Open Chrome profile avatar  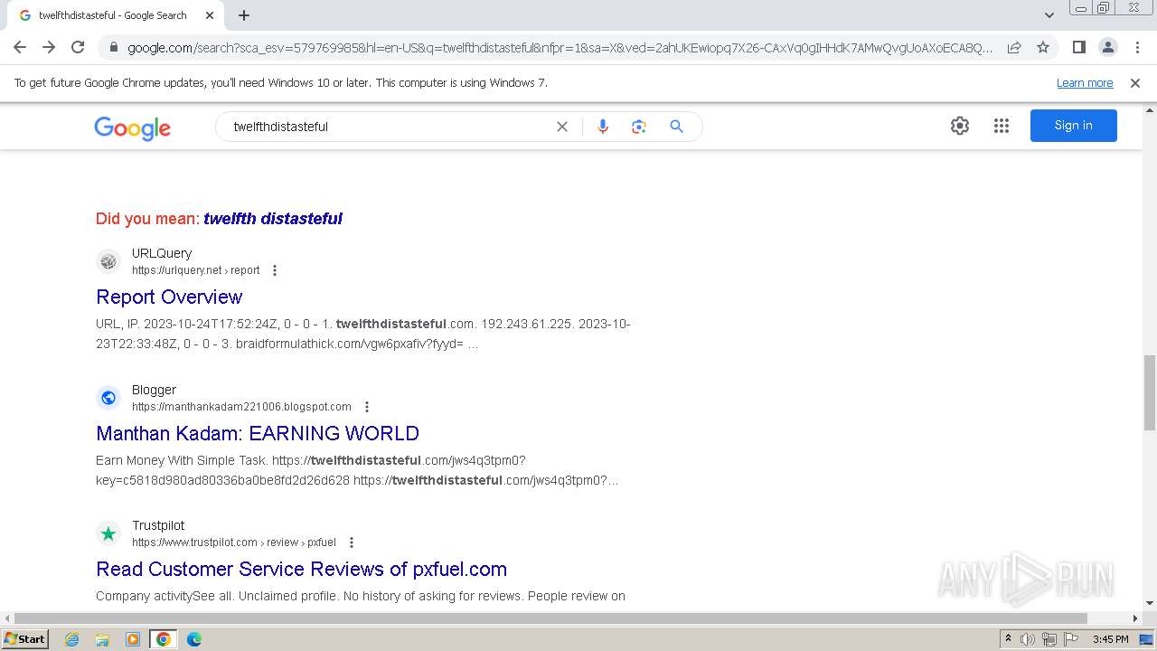pos(1107,47)
